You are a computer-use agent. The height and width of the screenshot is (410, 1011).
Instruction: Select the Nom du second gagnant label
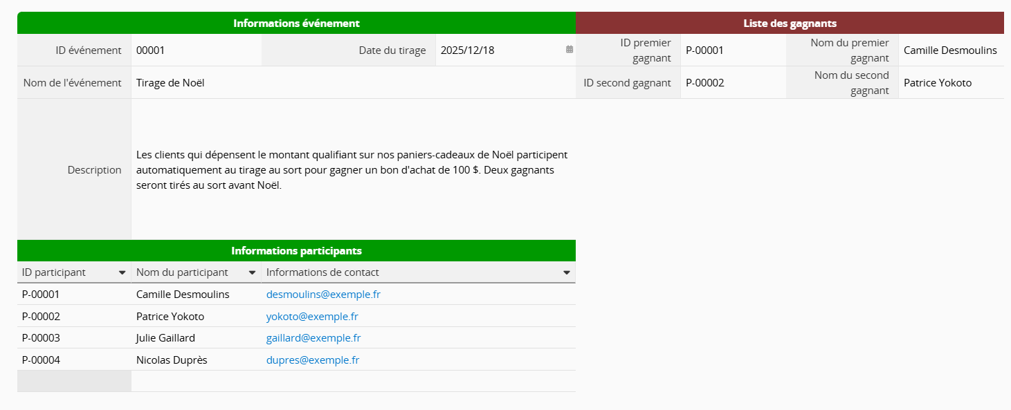pyautogui.click(x=842, y=82)
